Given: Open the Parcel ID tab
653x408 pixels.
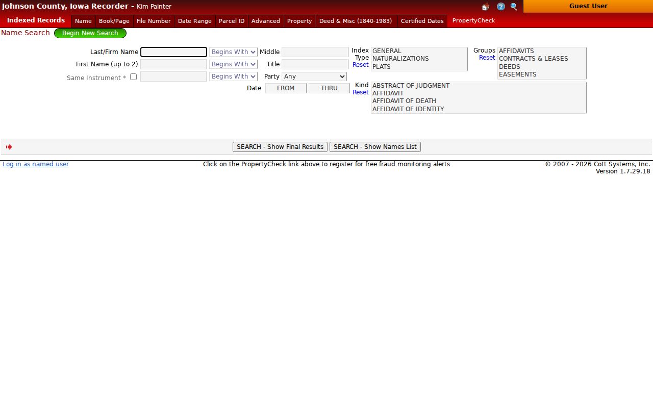Looking at the screenshot, I should coord(232,21).
